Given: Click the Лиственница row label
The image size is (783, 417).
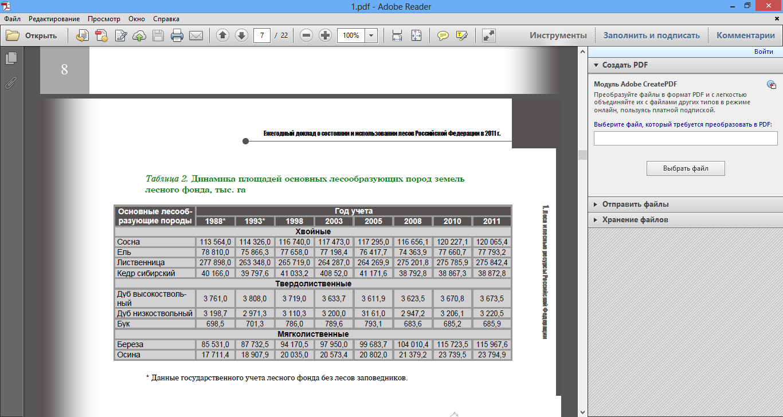Looking at the screenshot, I should 141,262.
